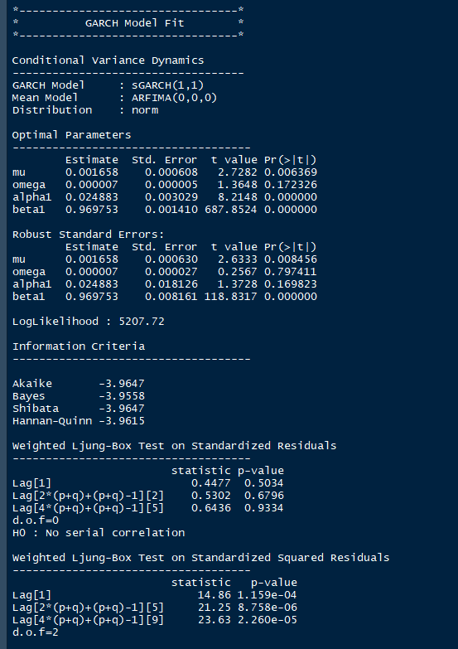Click the robust alpha1 std error 0.018126
Screen dimensions: 458x649
click(x=171, y=284)
